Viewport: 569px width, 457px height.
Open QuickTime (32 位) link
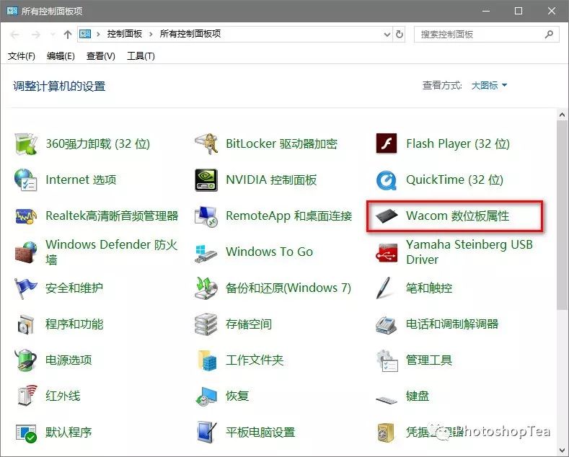(x=454, y=180)
